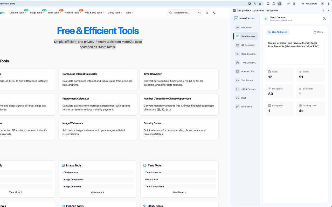Image resolution: width=332 pixels, height=207 pixels.
Task: Expand the Utility Tools navigation dropdown
Action: 115,13
